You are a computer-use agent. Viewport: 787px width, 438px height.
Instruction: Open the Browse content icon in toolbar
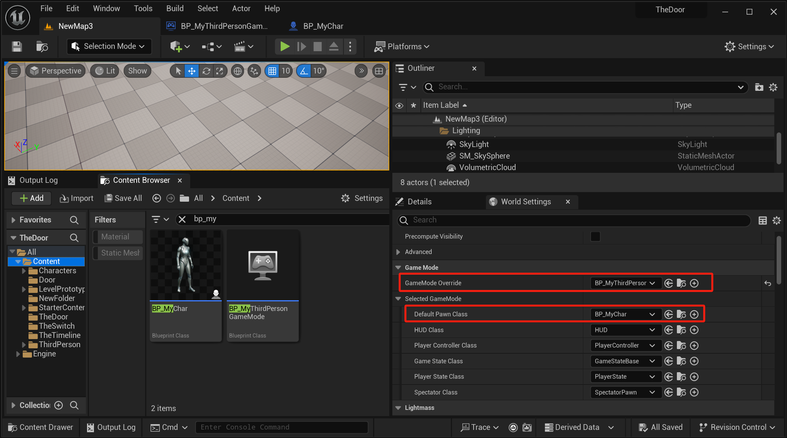click(x=42, y=47)
